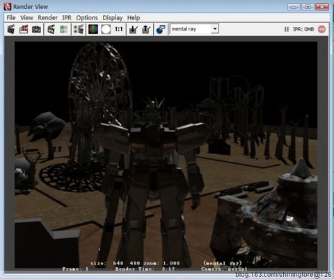Maximize the Render View window
Image resolution: width=334 pixels, height=279 pixels.
308,7
